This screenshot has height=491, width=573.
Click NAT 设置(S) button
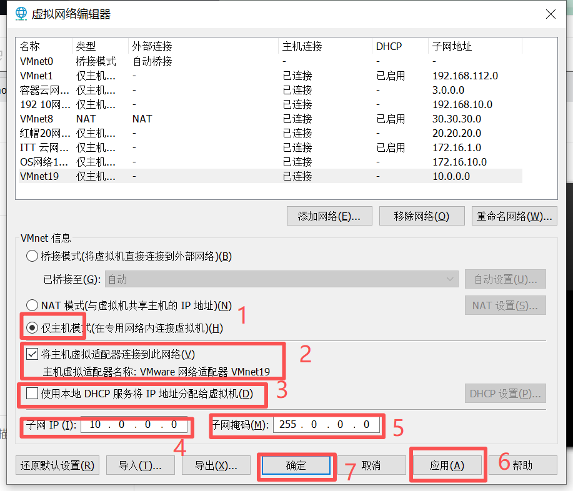tap(506, 305)
